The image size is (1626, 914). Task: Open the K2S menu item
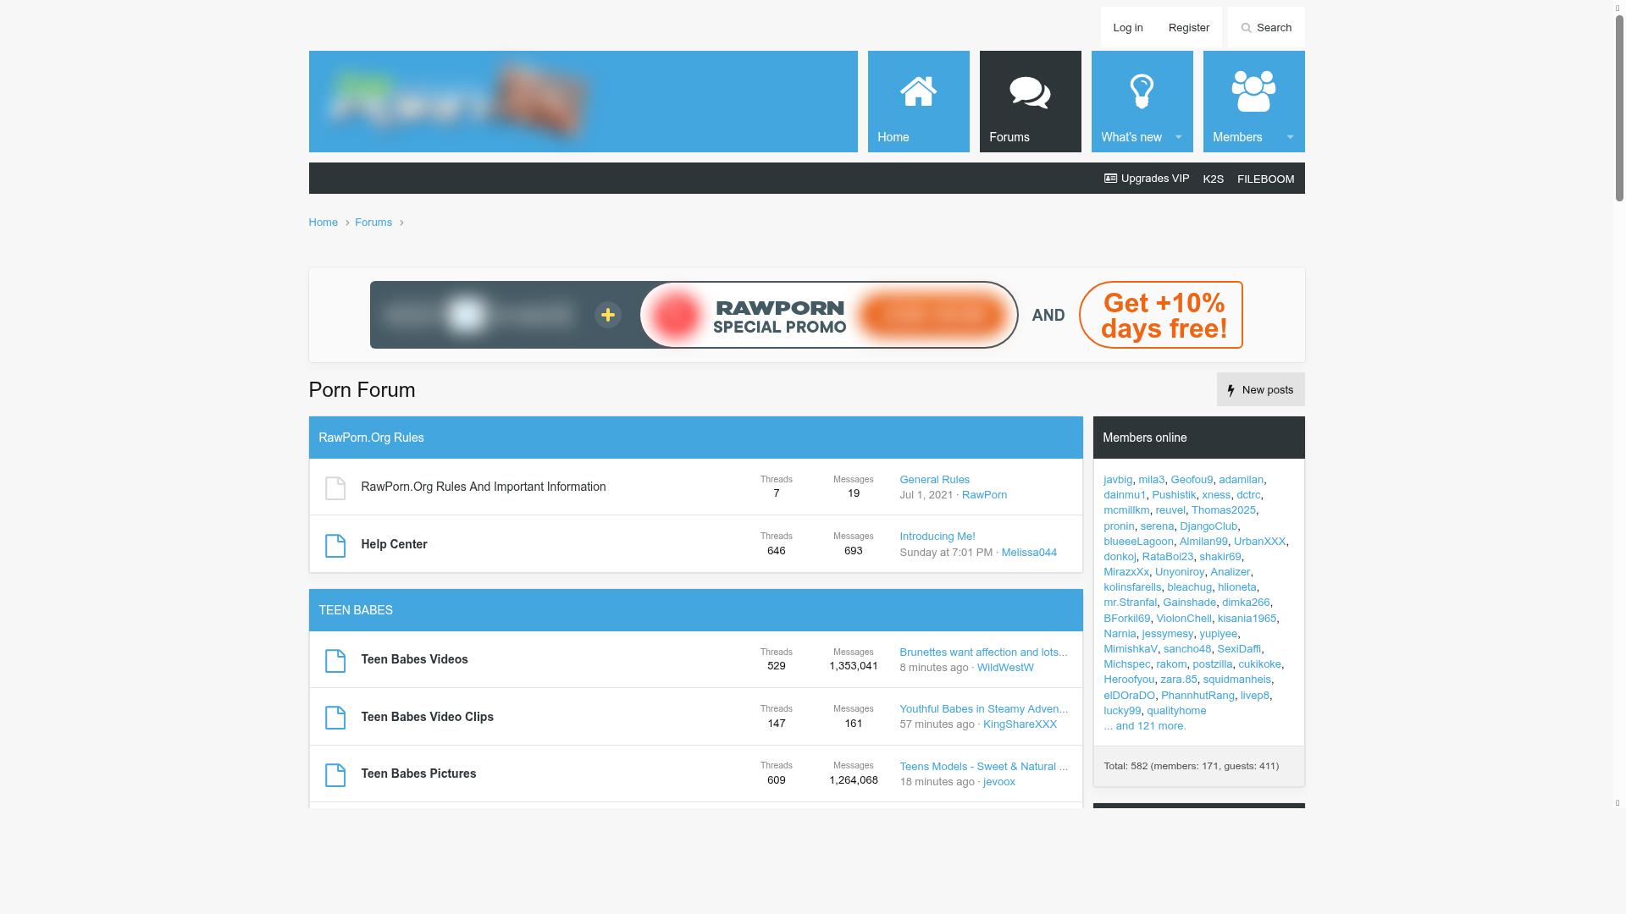click(1213, 179)
